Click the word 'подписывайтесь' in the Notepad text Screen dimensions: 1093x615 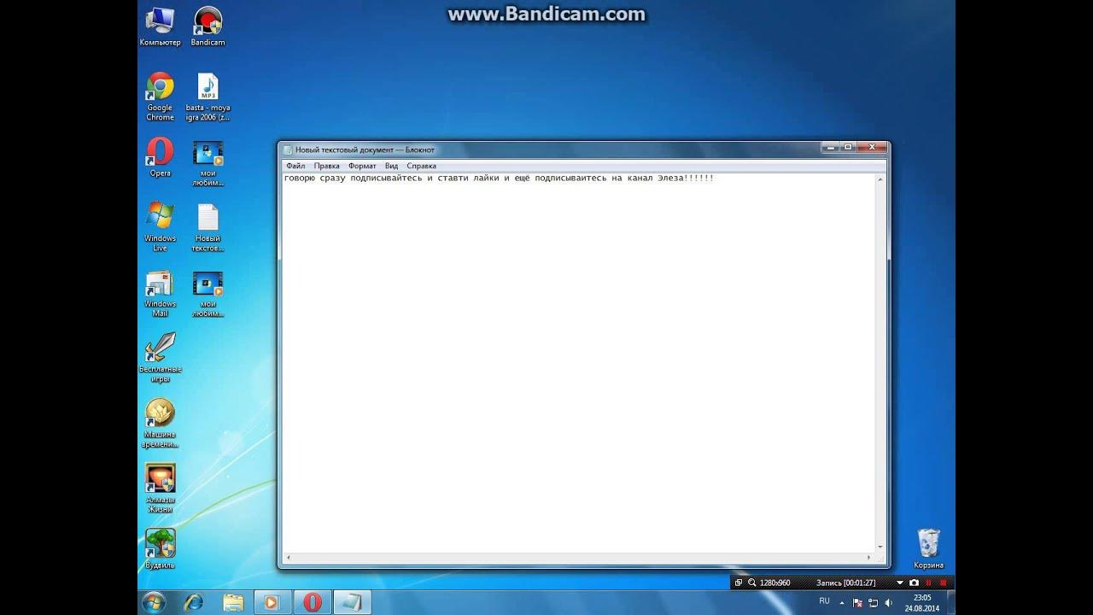[386, 178]
